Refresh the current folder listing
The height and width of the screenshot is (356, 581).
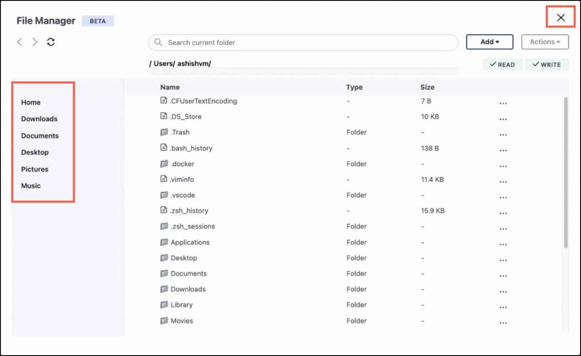pyautogui.click(x=51, y=42)
